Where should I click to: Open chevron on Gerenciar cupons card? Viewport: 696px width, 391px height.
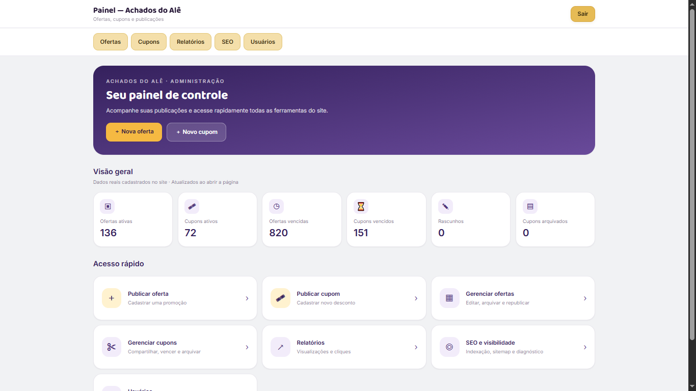click(x=247, y=347)
